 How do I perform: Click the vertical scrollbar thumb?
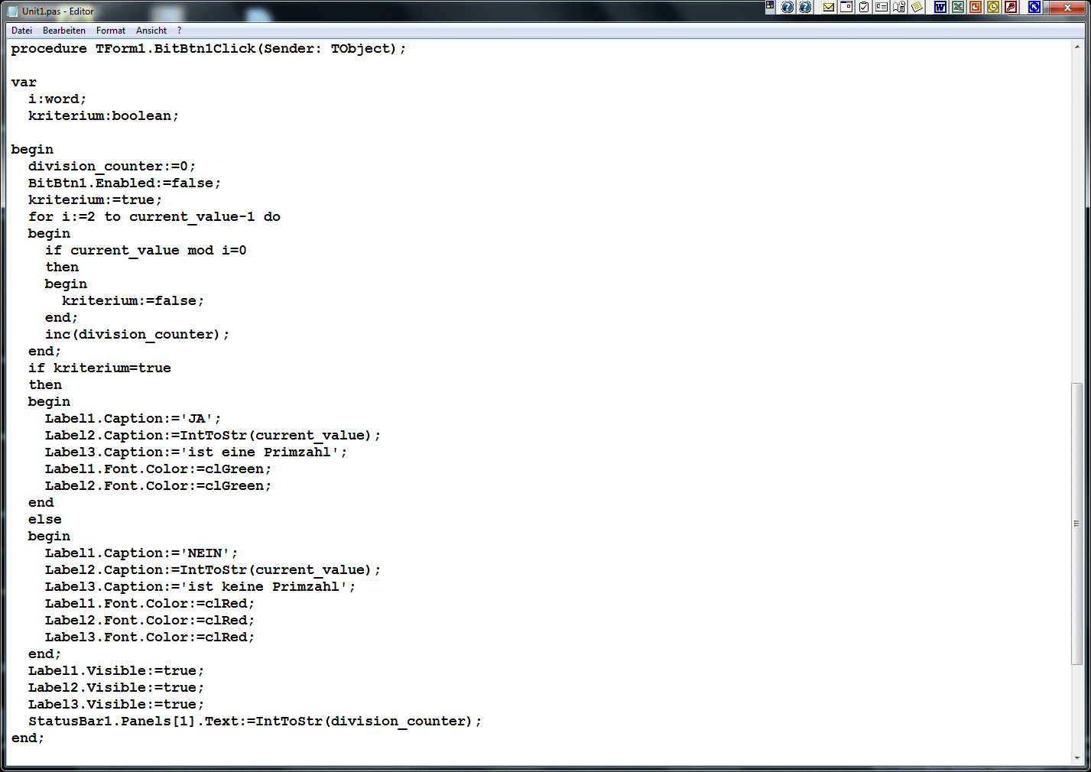[1076, 523]
